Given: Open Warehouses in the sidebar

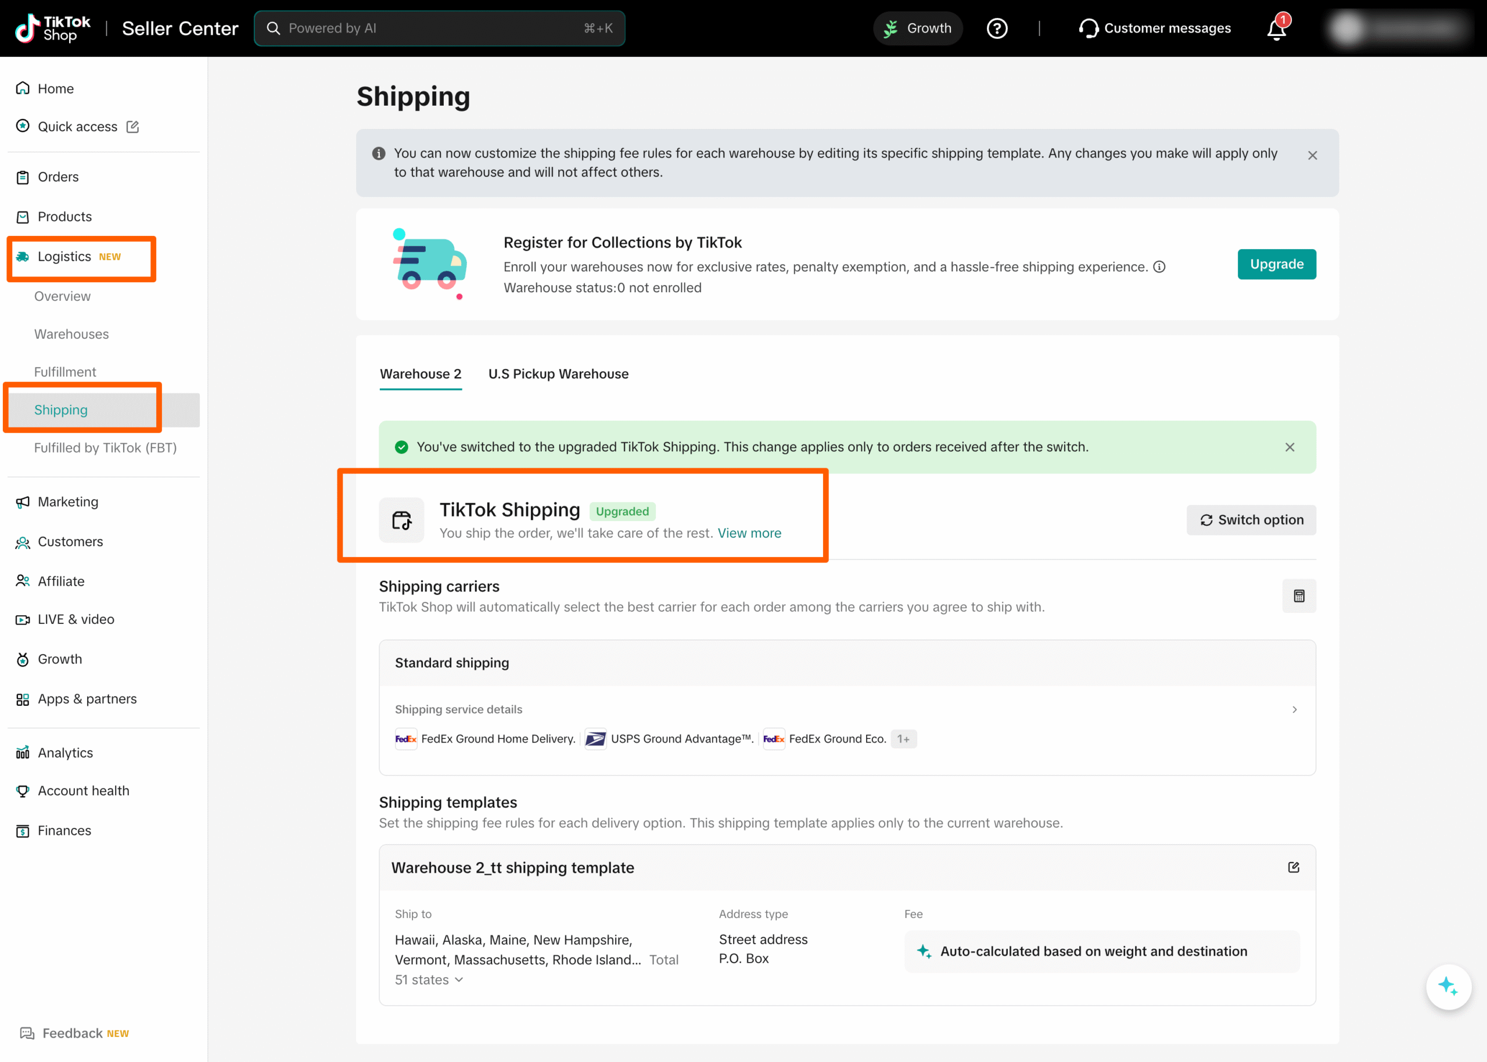Looking at the screenshot, I should click(x=71, y=334).
